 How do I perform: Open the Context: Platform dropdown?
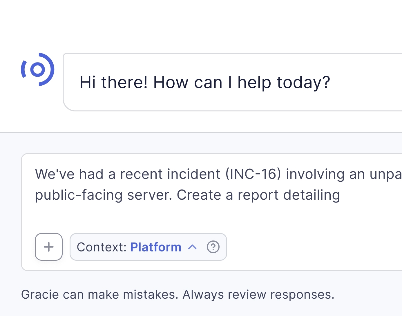pyautogui.click(x=148, y=247)
